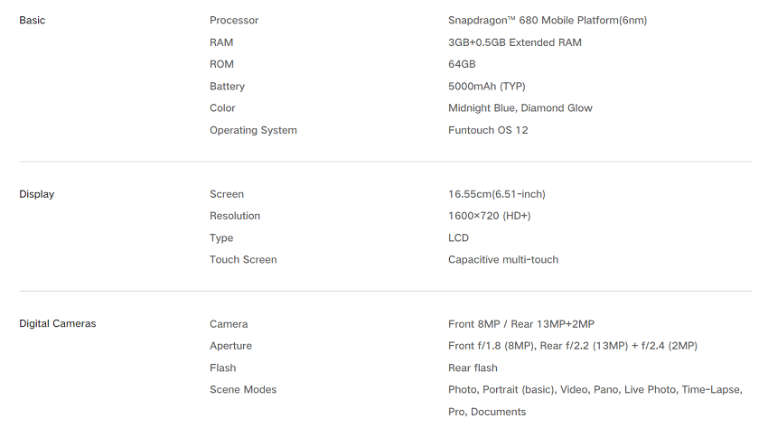
Task: Click the Rear flash value
Action: [x=473, y=368]
